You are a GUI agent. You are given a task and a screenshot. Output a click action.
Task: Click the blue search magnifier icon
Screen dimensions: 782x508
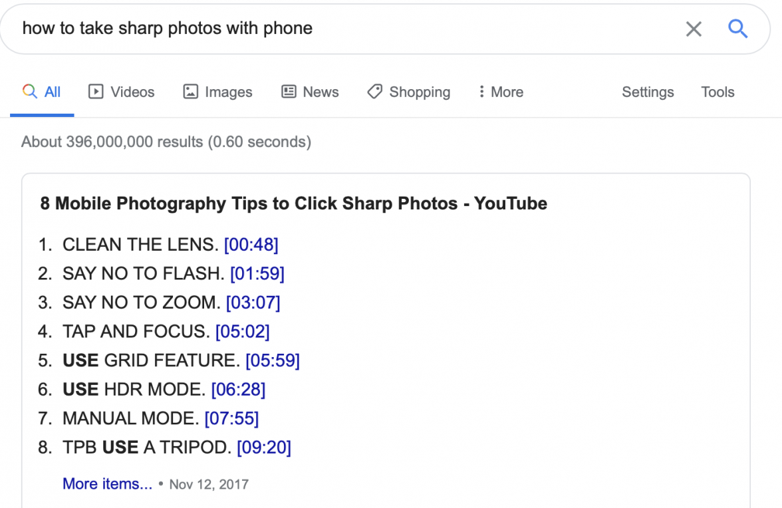coord(738,29)
